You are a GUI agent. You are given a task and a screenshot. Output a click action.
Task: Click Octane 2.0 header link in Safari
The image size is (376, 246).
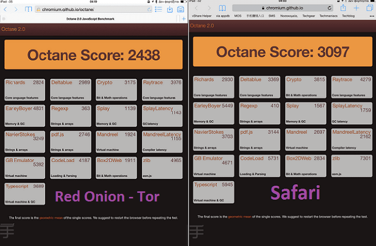202,26
